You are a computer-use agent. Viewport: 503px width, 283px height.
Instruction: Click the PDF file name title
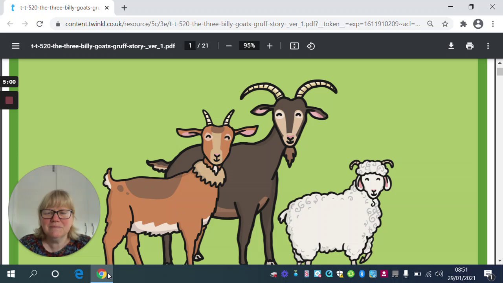[103, 46]
